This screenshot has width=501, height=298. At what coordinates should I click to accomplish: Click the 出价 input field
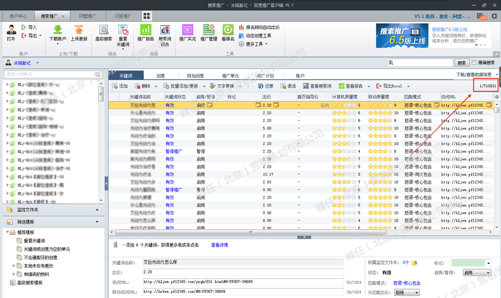coord(243,272)
